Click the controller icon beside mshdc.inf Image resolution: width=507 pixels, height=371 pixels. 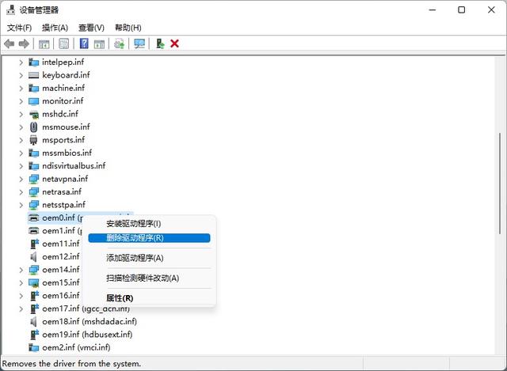(x=33, y=114)
